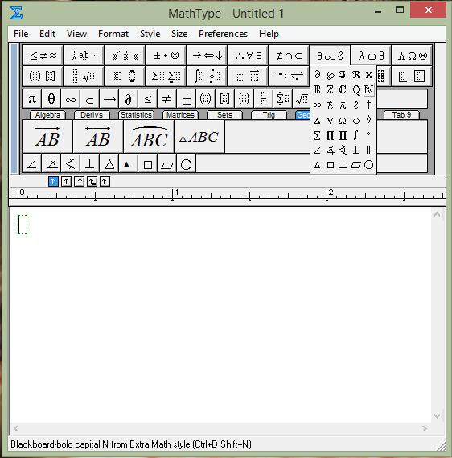Click the empty equation slot
The height and width of the screenshot is (458, 452).
(x=23, y=225)
